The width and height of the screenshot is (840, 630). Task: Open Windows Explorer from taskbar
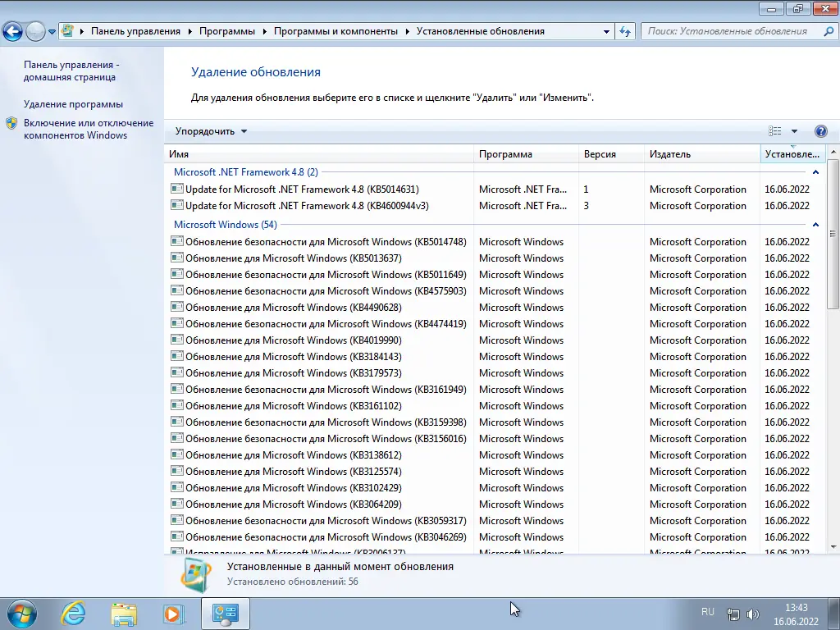pyautogui.click(x=124, y=614)
